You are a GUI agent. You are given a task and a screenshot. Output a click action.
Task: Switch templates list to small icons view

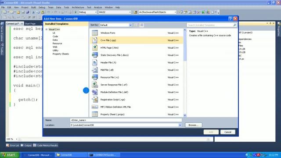click(x=136, y=25)
